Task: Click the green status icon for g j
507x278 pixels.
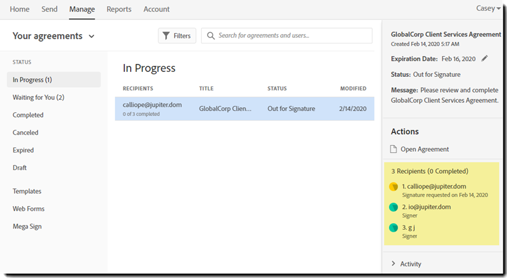Action: point(394,228)
